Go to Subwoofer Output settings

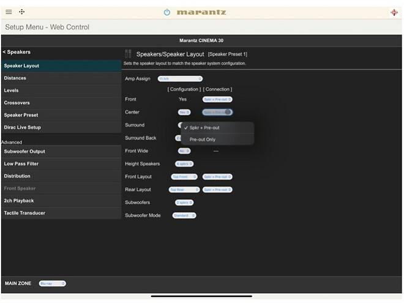click(24, 151)
